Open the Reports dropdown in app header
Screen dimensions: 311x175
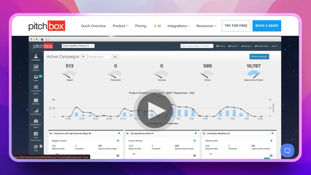[233, 46]
